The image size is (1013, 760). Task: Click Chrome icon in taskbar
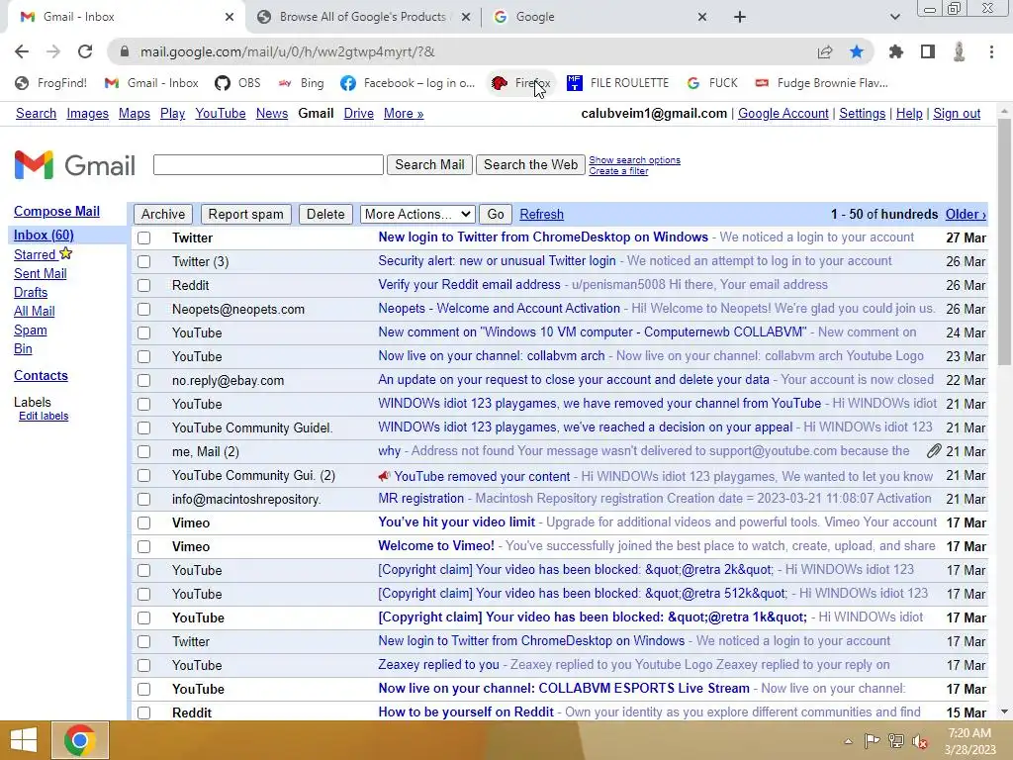point(79,740)
